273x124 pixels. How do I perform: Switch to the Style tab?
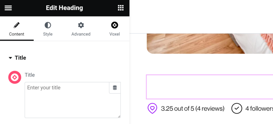(48, 29)
